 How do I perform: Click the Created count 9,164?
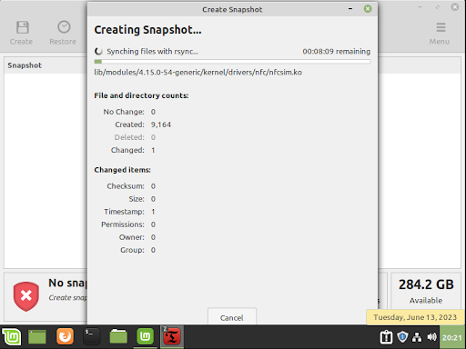click(161, 125)
